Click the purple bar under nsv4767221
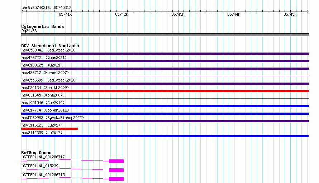This screenshot has width=319, height=183. point(165,61)
